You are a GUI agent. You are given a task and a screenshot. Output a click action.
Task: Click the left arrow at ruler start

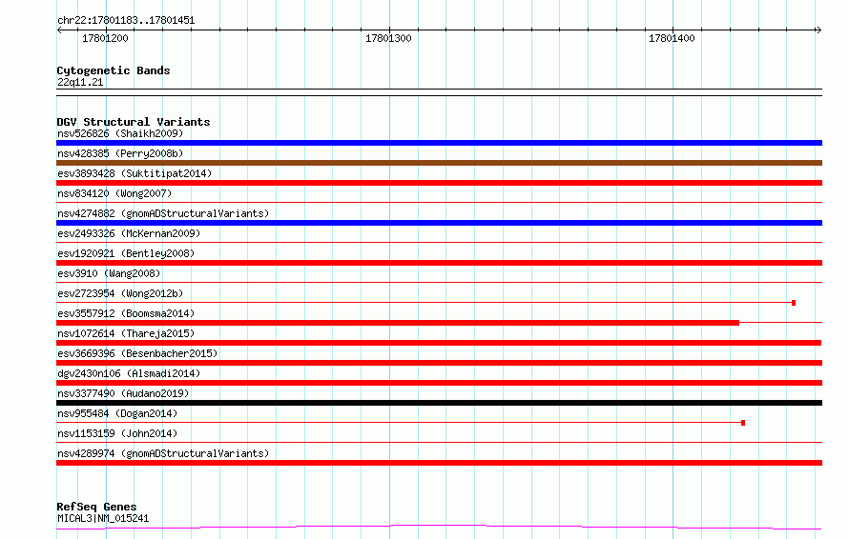point(59,30)
